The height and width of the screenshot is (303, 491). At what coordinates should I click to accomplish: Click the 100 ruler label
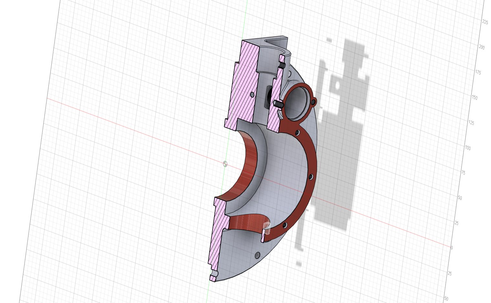click(x=467, y=148)
